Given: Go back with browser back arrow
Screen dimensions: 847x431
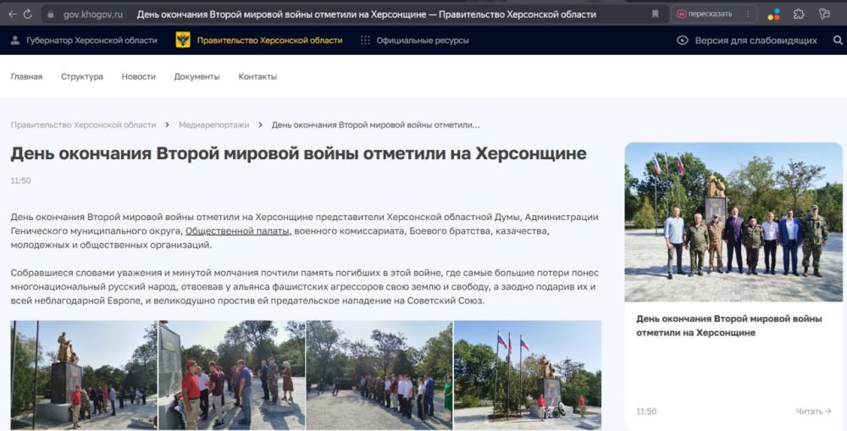Looking at the screenshot, I should [x=12, y=14].
